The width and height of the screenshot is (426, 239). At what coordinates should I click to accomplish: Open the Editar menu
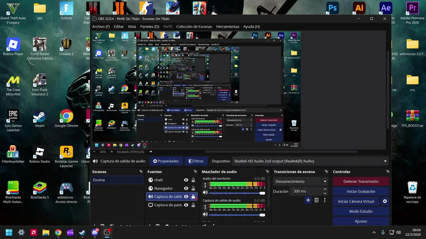119,27
